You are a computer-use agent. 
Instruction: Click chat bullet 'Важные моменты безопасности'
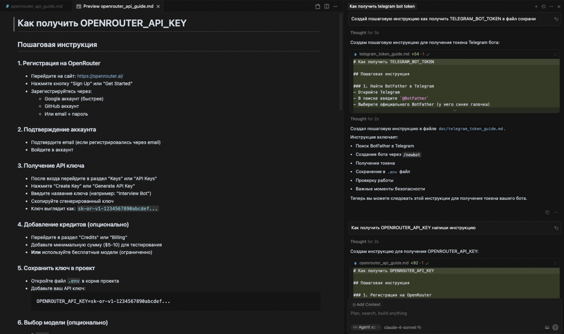(x=390, y=189)
